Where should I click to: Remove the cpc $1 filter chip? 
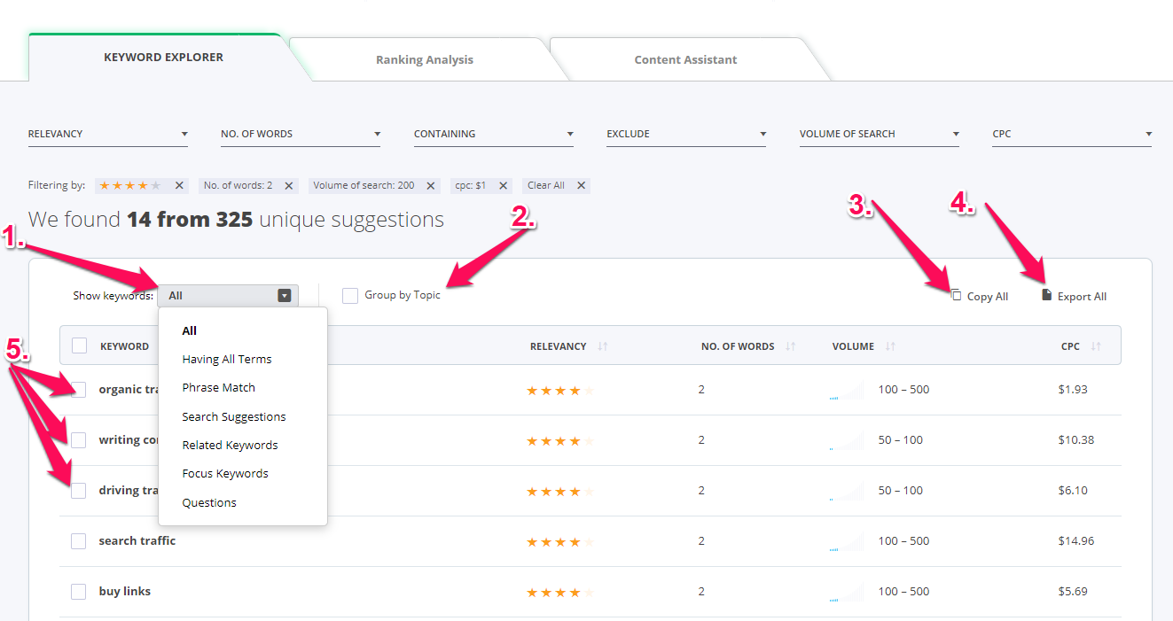504,186
